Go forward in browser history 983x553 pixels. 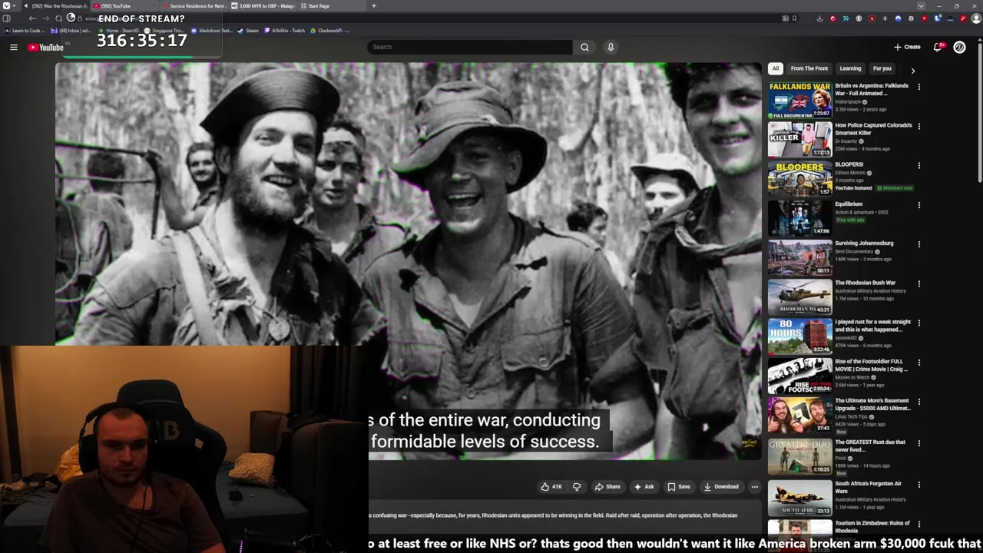coord(45,18)
